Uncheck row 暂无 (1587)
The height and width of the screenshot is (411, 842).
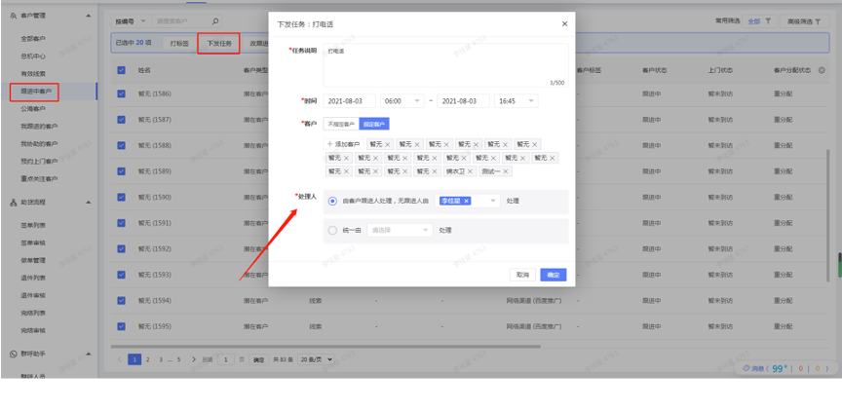[x=122, y=119]
